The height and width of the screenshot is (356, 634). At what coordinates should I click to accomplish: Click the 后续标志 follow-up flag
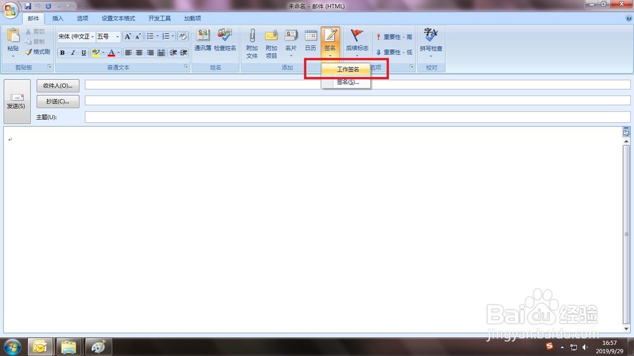coord(357,43)
